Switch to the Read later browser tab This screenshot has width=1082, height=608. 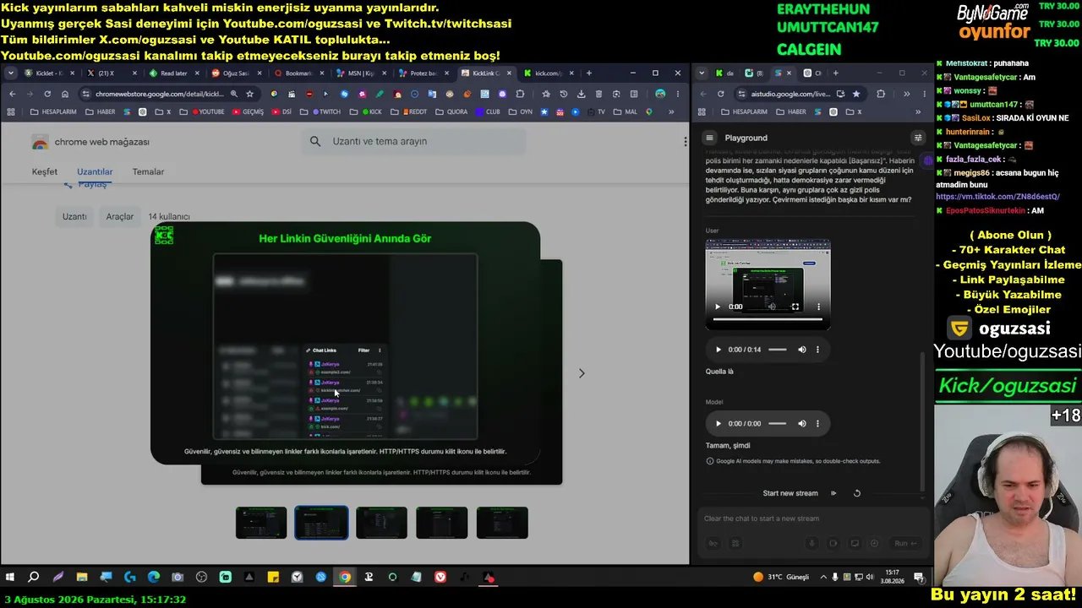173,73
